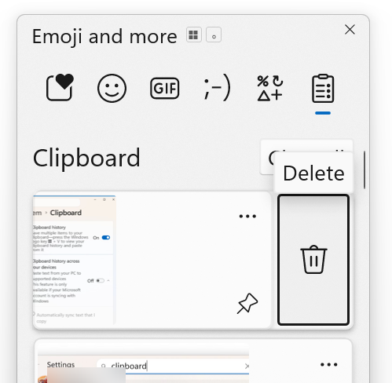Open the GIF tab
392x383 pixels.
click(165, 88)
